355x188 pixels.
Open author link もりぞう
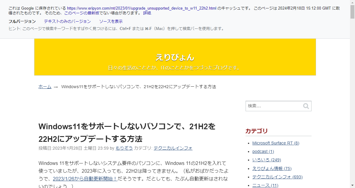tap(124, 148)
